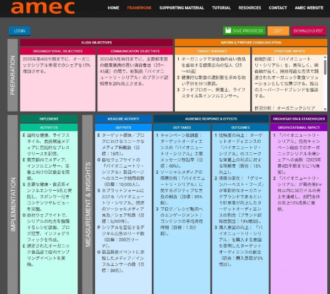
Task: Click output デジタル広告 200万リーチ
Action: click(121, 237)
